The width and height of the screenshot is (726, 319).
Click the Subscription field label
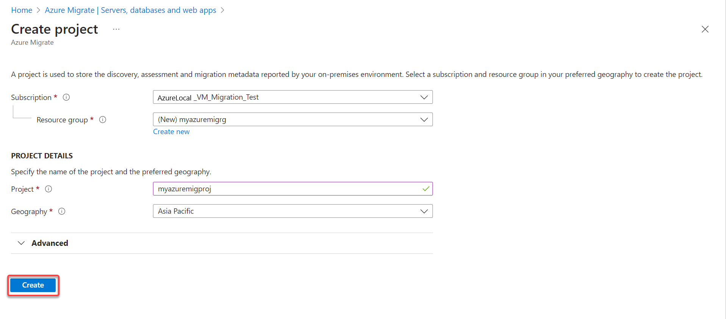click(x=31, y=97)
